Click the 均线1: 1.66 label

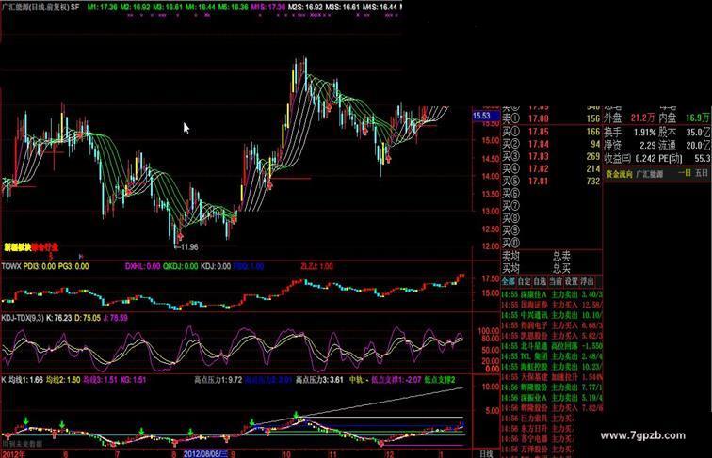click(x=25, y=380)
